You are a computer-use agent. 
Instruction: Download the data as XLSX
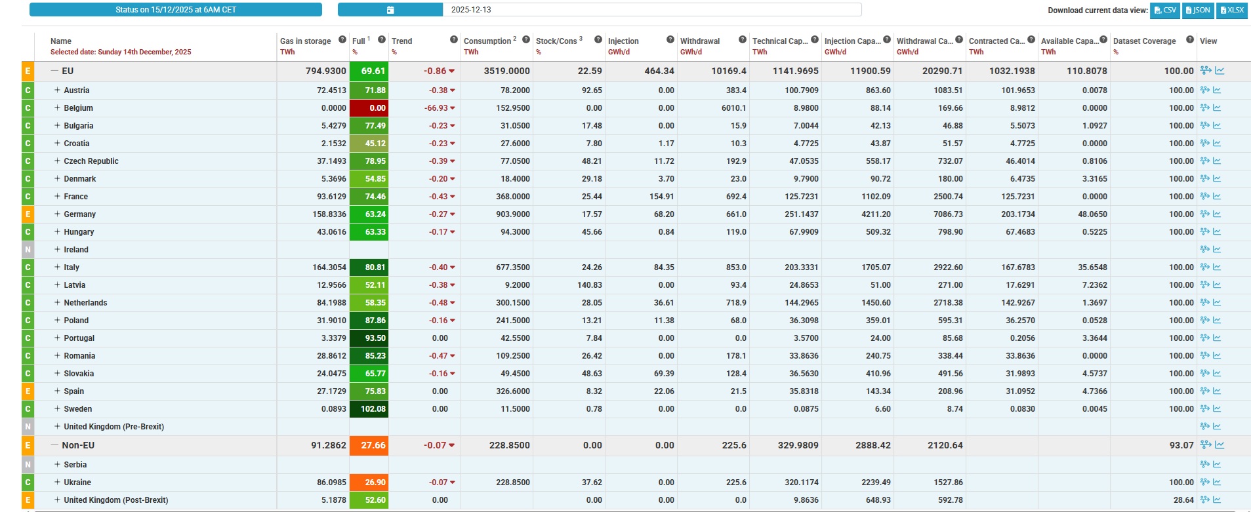pos(1231,10)
